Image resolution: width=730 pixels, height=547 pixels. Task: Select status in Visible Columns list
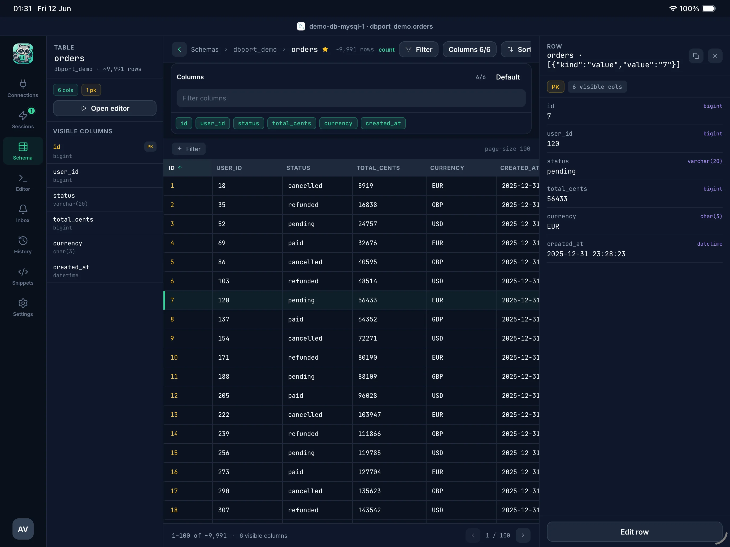tap(105, 199)
